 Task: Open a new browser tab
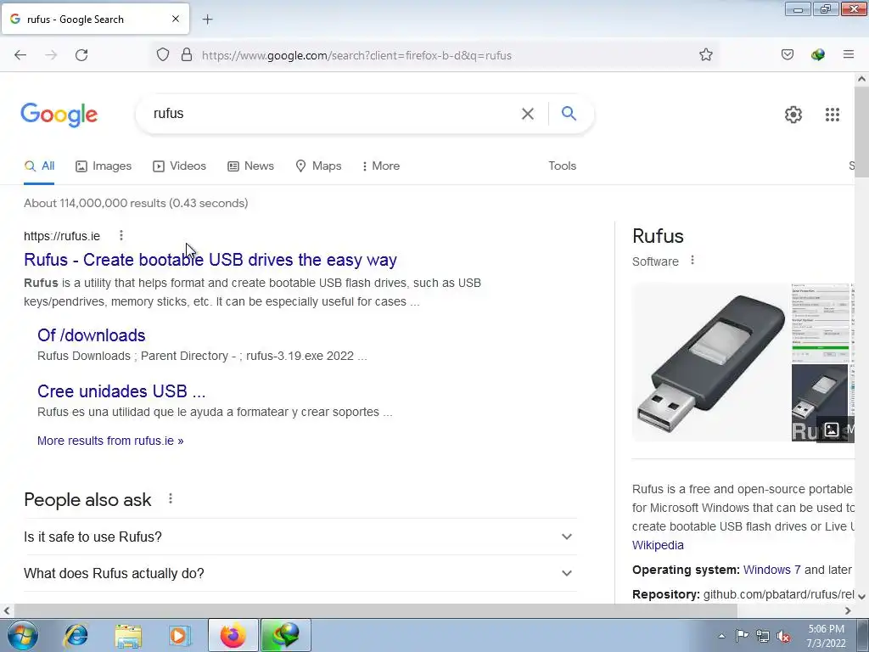tap(207, 20)
